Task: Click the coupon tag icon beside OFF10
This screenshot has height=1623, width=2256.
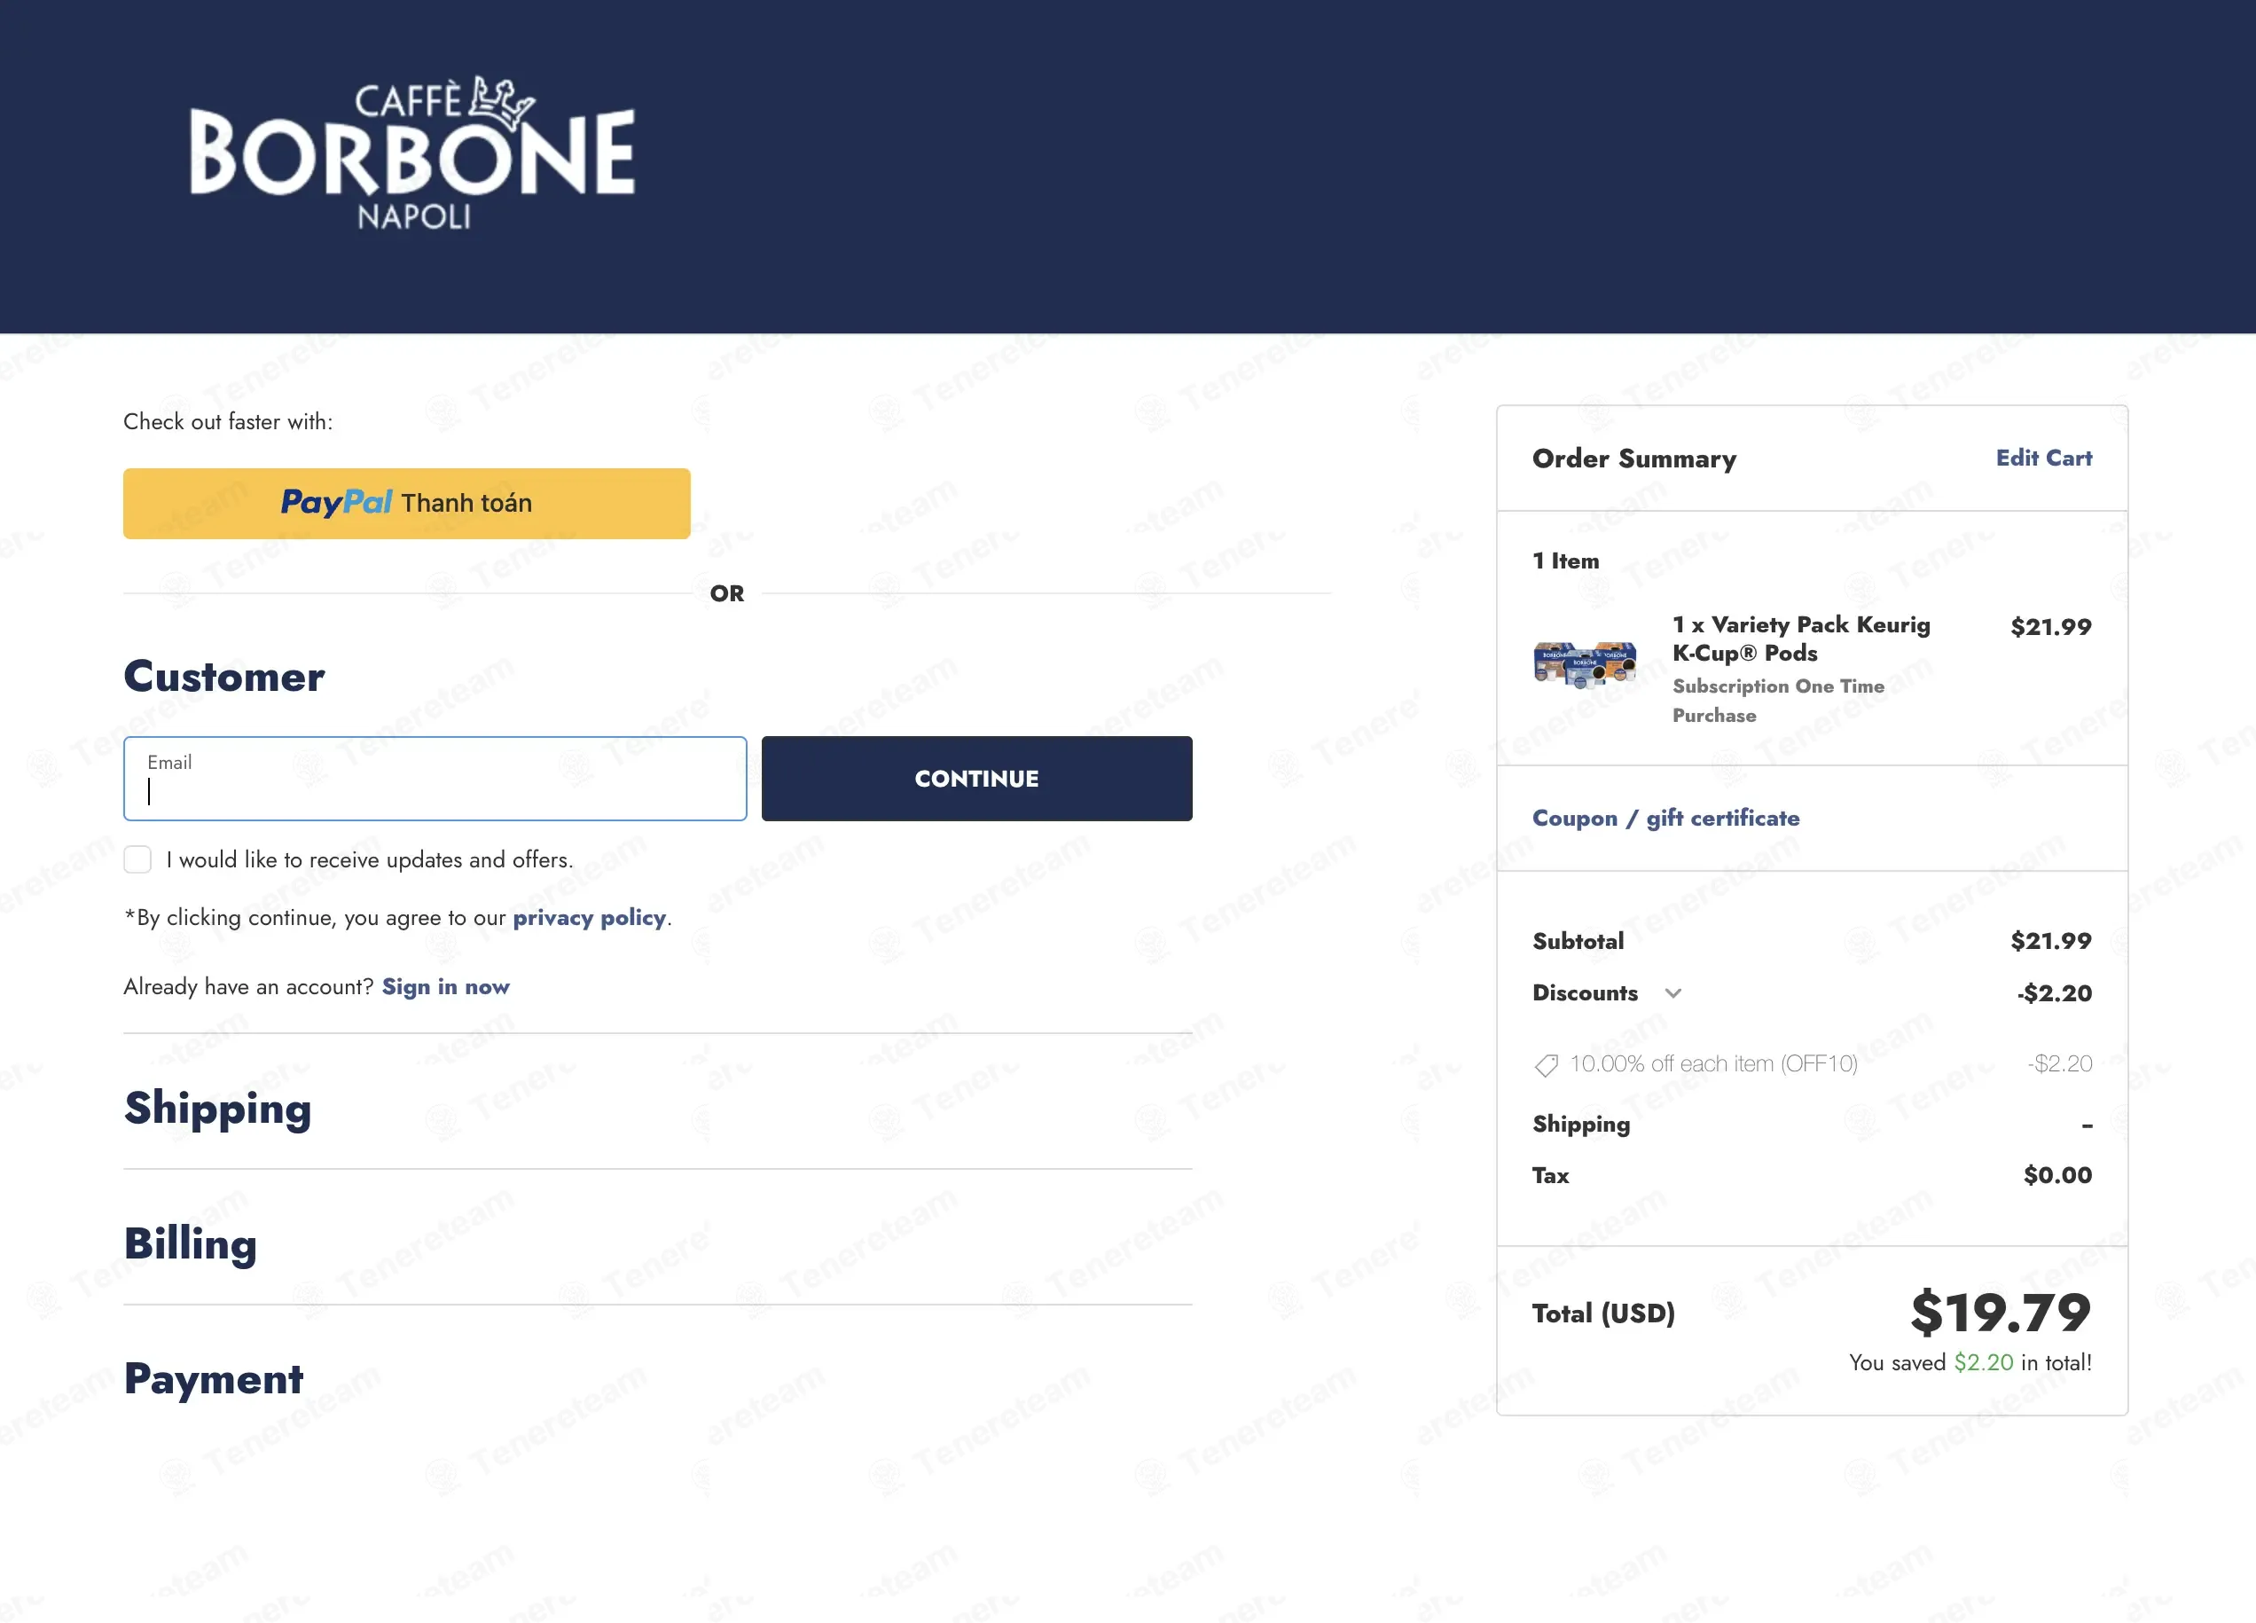Action: click(1546, 1065)
